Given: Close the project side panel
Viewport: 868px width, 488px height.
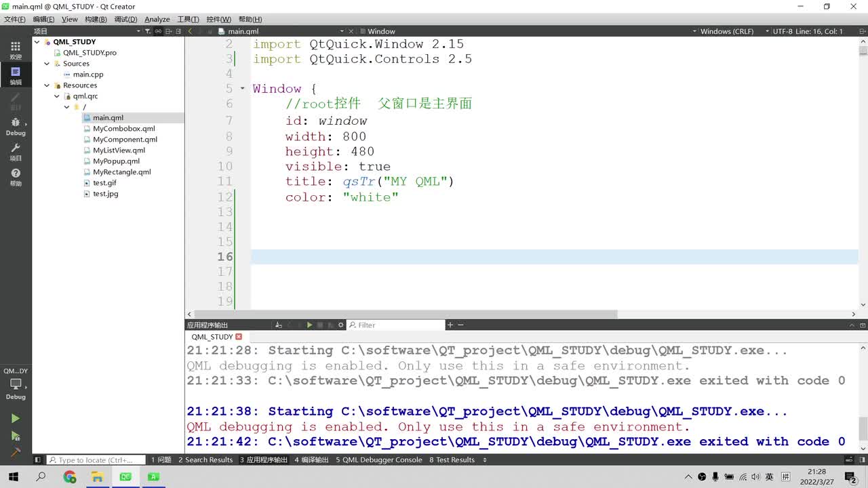Looking at the screenshot, I should pyautogui.click(x=179, y=31).
